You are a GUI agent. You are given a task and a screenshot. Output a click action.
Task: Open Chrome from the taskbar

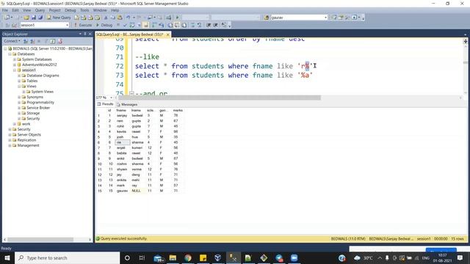click(188, 258)
